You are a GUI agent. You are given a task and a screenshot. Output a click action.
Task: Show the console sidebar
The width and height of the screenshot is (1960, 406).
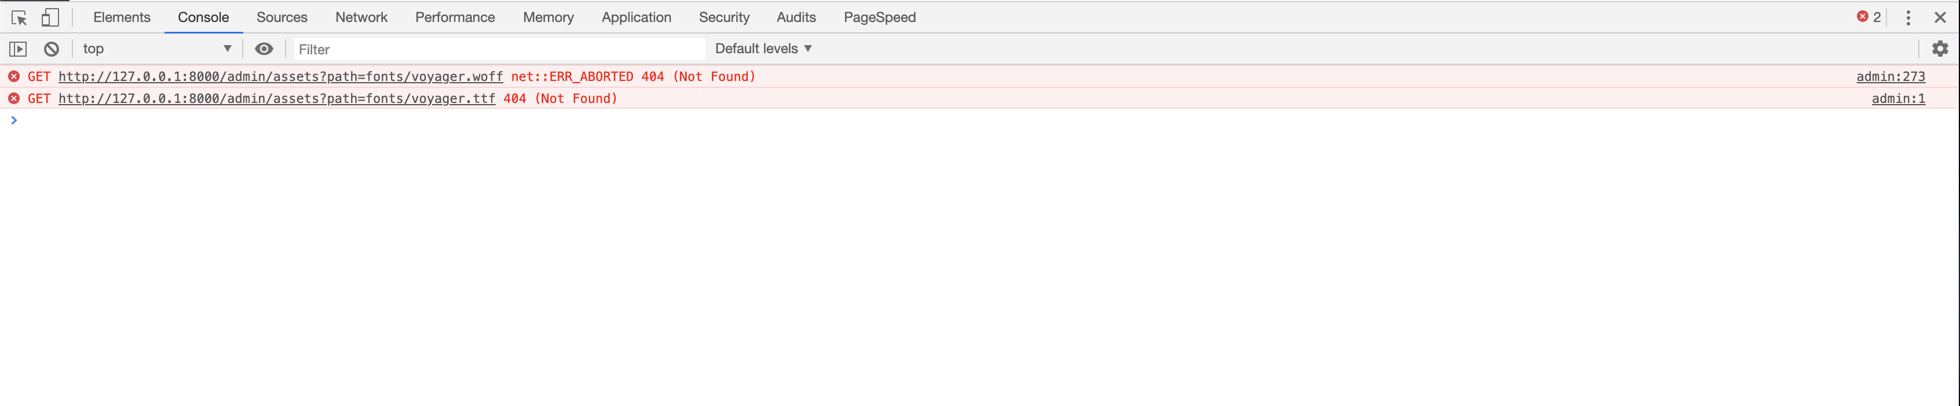pyautogui.click(x=19, y=49)
